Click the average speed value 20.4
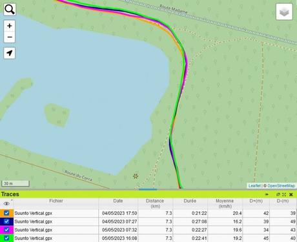297x242 pixels. click(237, 213)
